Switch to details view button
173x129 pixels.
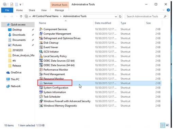pyautogui.click(x=162, y=125)
